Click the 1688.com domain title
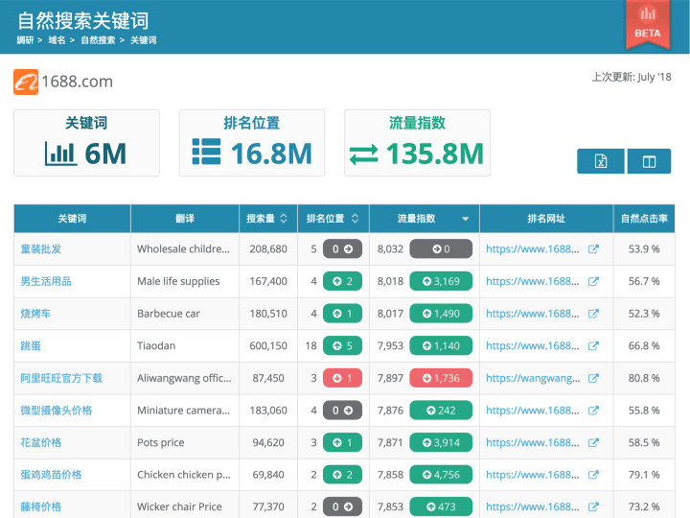Viewport: 690px width, 518px height. coord(78,82)
